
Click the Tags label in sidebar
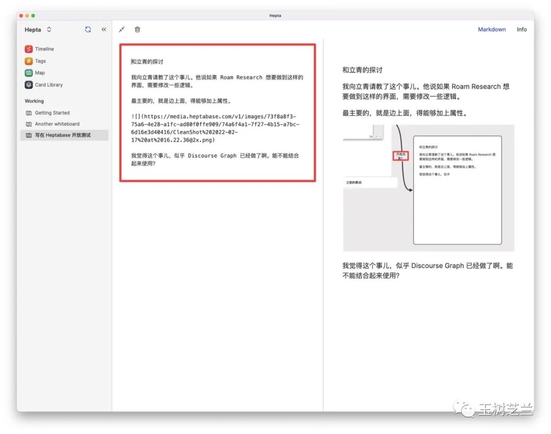tap(40, 61)
